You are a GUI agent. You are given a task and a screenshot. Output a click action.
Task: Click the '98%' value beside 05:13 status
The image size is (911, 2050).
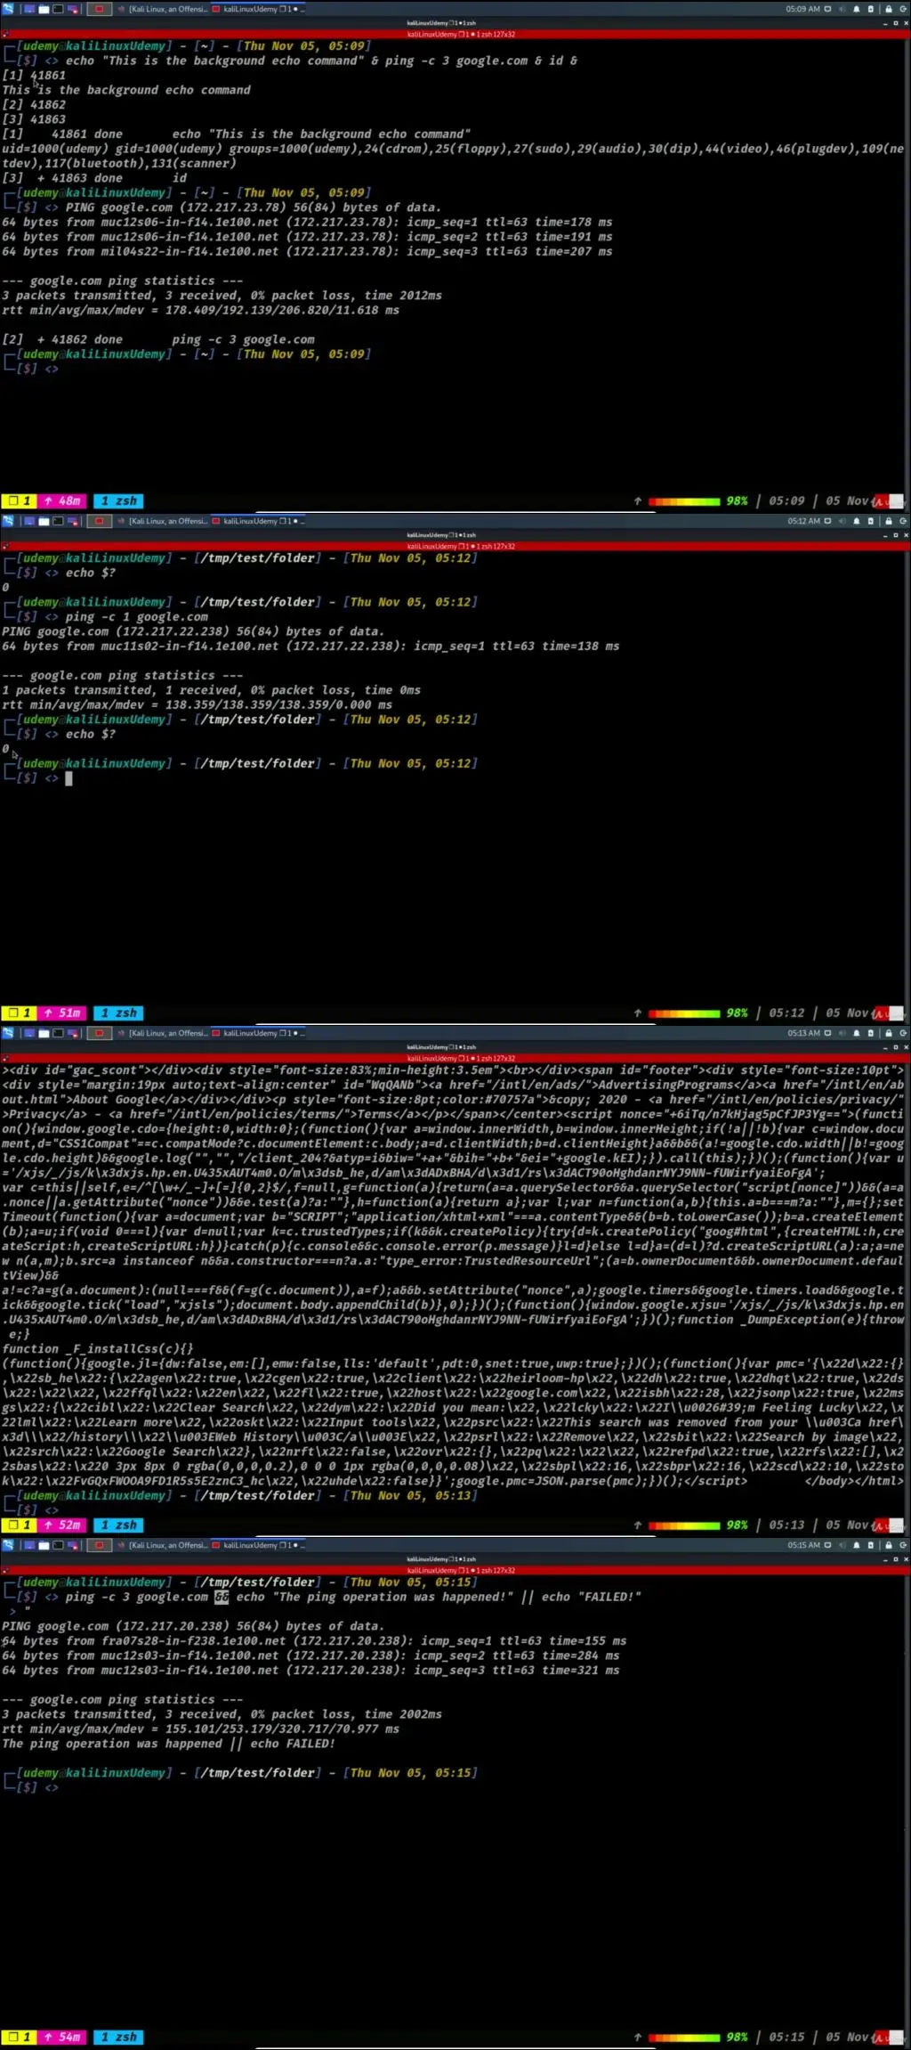point(737,1525)
